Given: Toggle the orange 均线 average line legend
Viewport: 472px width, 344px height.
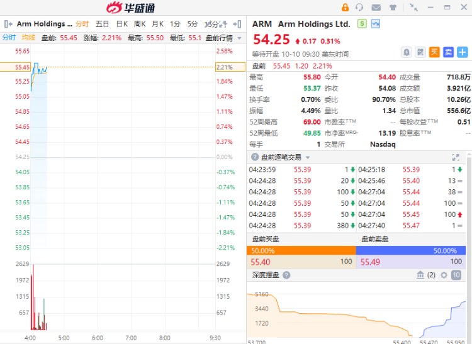Looking at the screenshot, I should click(28, 38).
